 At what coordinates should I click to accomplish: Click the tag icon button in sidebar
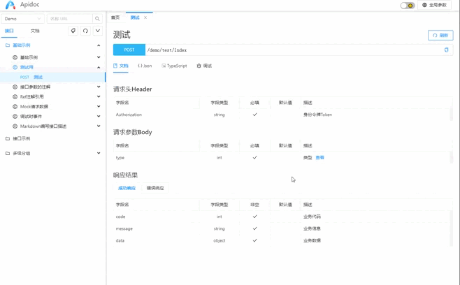(73, 31)
